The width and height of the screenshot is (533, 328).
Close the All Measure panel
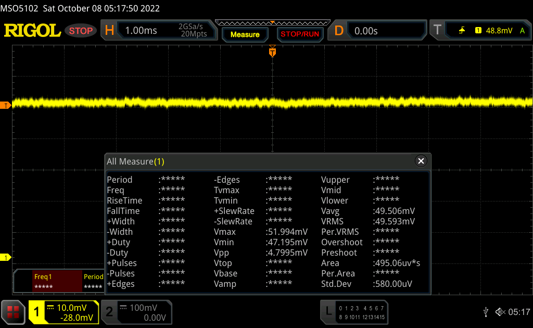tap(421, 161)
